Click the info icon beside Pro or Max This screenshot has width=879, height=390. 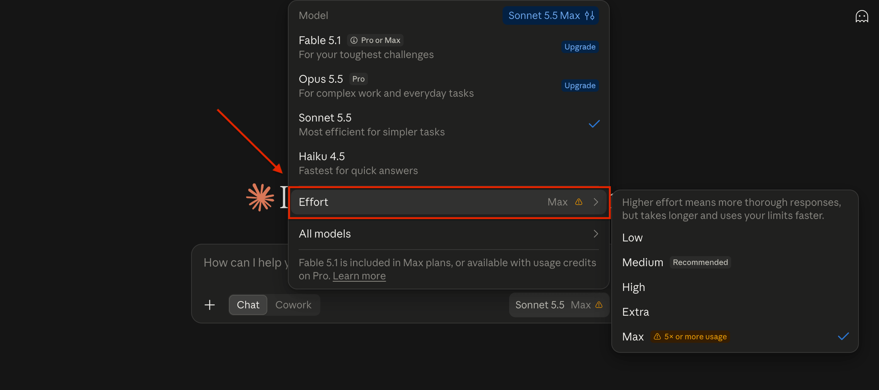point(354,40)
